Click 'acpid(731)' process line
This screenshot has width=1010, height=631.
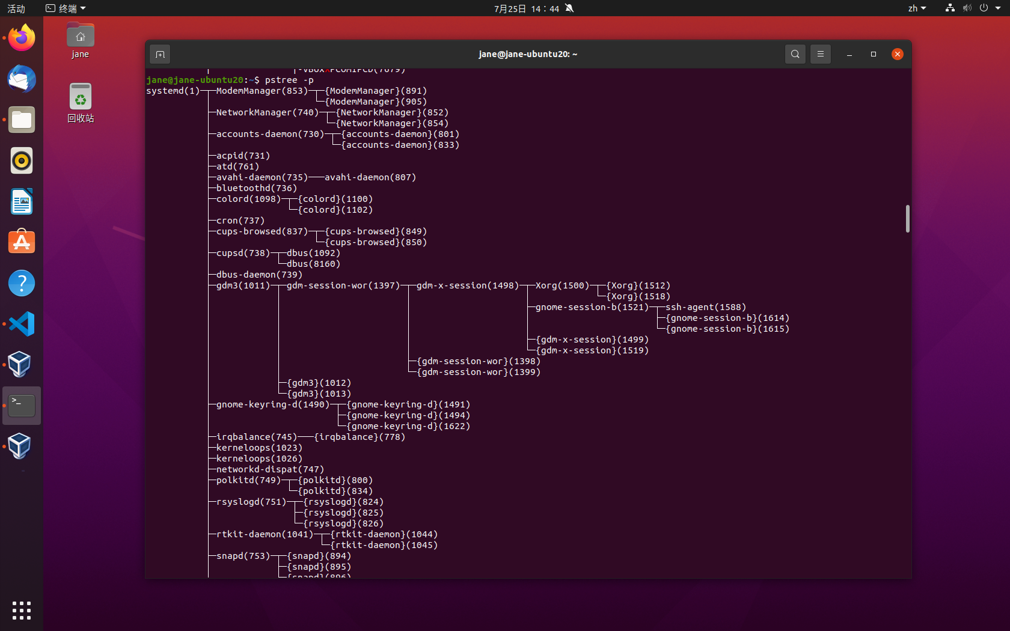tap(243, 156)
